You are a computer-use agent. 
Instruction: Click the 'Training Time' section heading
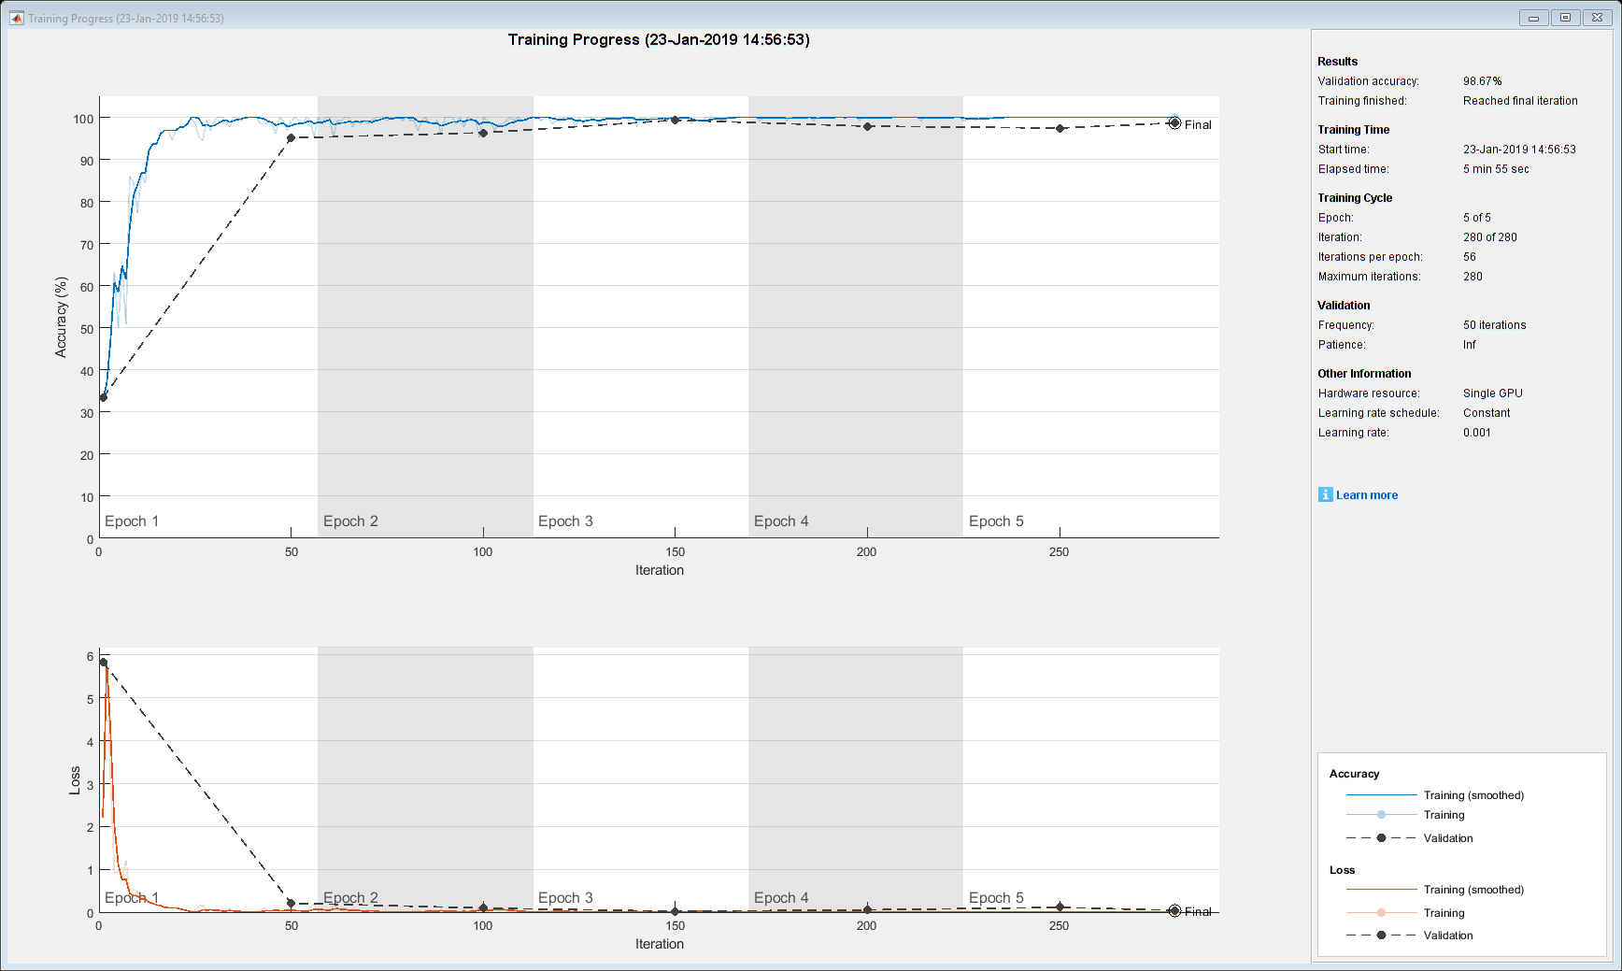point(1354,130)
